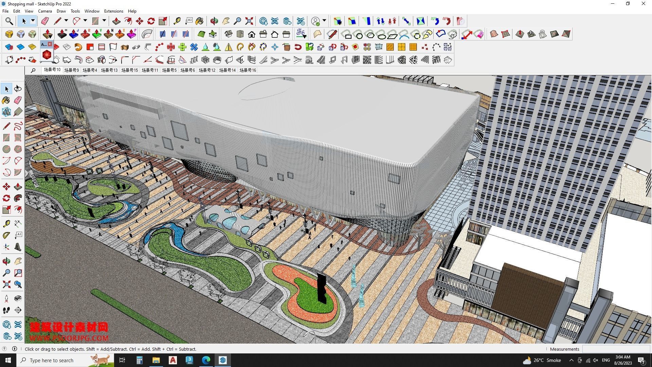
Task: Open Microsoft Edge from taskbar
Action: tap(206, 360)
